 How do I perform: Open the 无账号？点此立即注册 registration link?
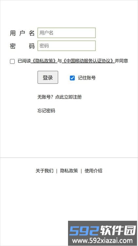click(60, 97)
